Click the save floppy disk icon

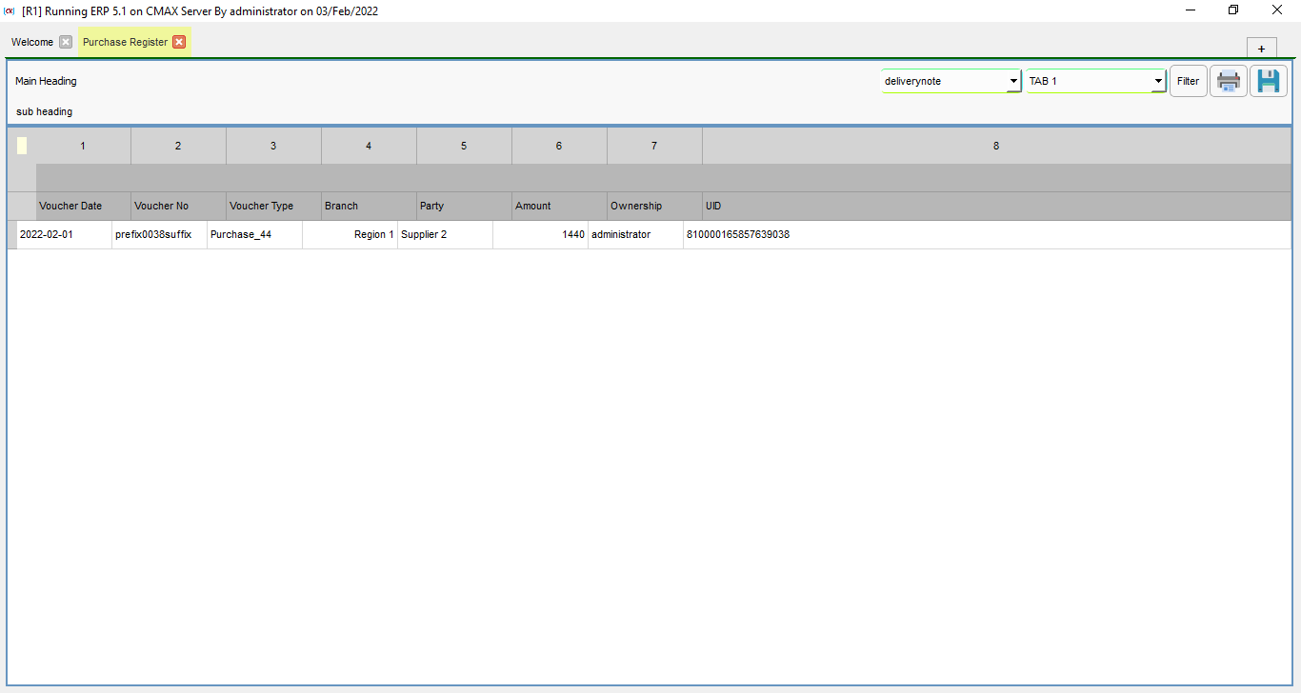(1268, 82)
